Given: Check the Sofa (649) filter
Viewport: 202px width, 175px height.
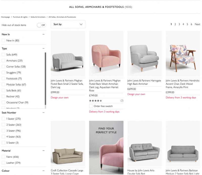Looking at the screenshot, I should click(x=4, y=55).
